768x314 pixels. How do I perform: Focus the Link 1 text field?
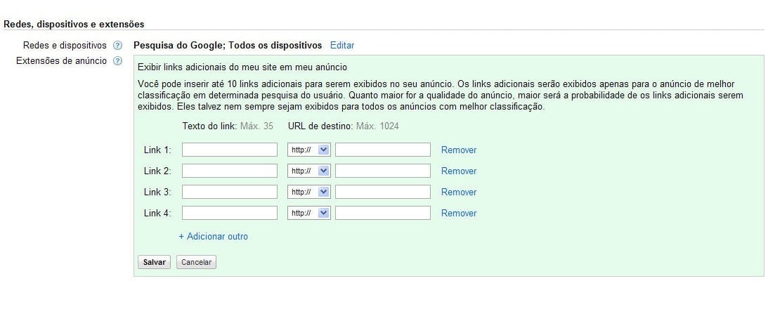tap(230, 150)
